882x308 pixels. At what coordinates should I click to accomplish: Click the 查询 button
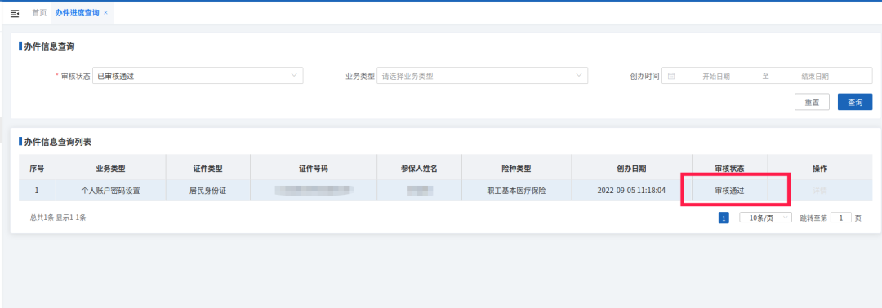(855, 102)
